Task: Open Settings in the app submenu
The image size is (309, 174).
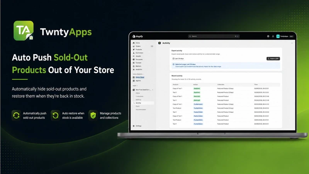Action: point(139,100)
